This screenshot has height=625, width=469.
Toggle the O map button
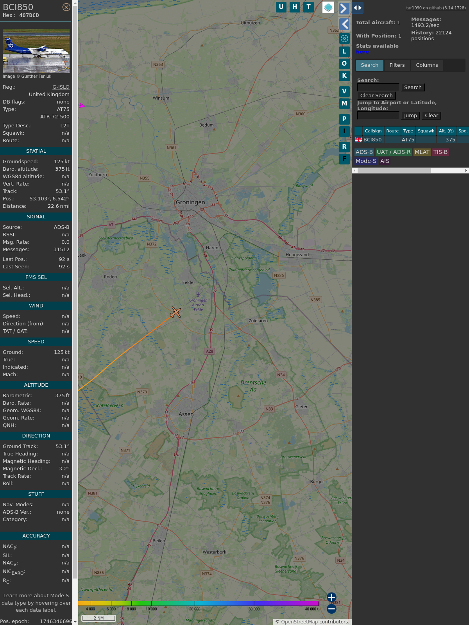[x=344, y=64]
